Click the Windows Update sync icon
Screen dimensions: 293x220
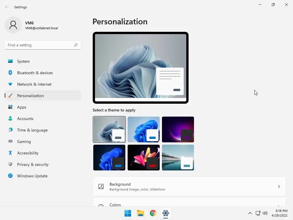pos(10,176)
